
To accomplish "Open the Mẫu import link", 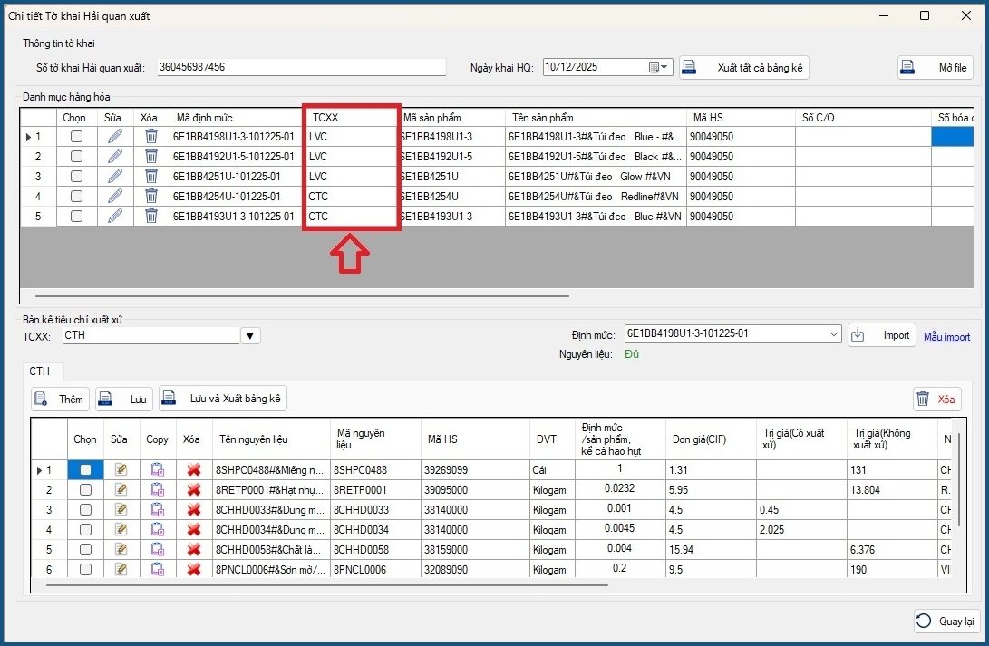I will pos(946,337).
